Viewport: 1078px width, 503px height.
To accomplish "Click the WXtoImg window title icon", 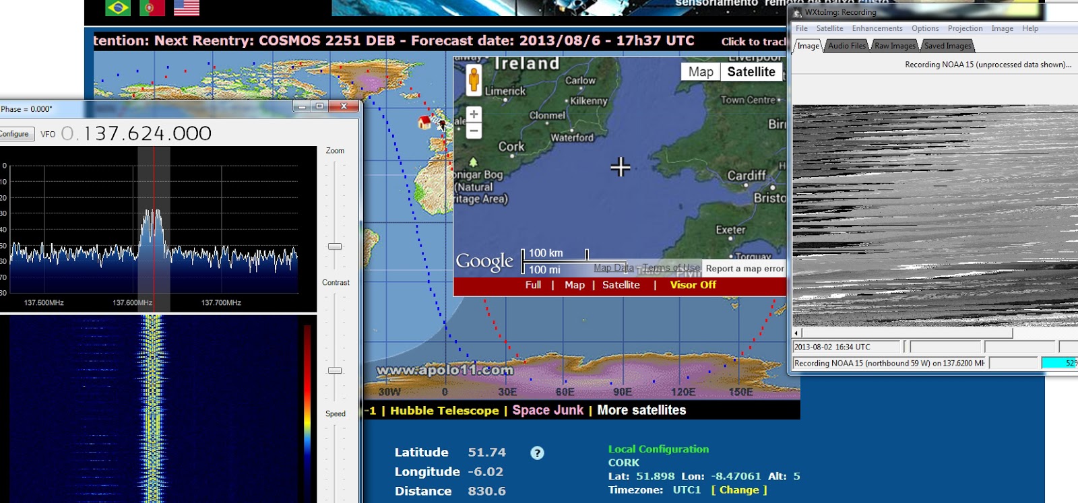I will [x=798, y=12].
